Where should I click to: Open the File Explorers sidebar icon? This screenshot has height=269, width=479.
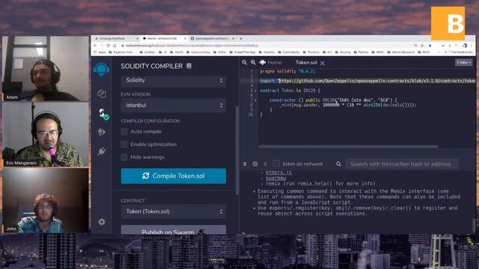point(102,93)
